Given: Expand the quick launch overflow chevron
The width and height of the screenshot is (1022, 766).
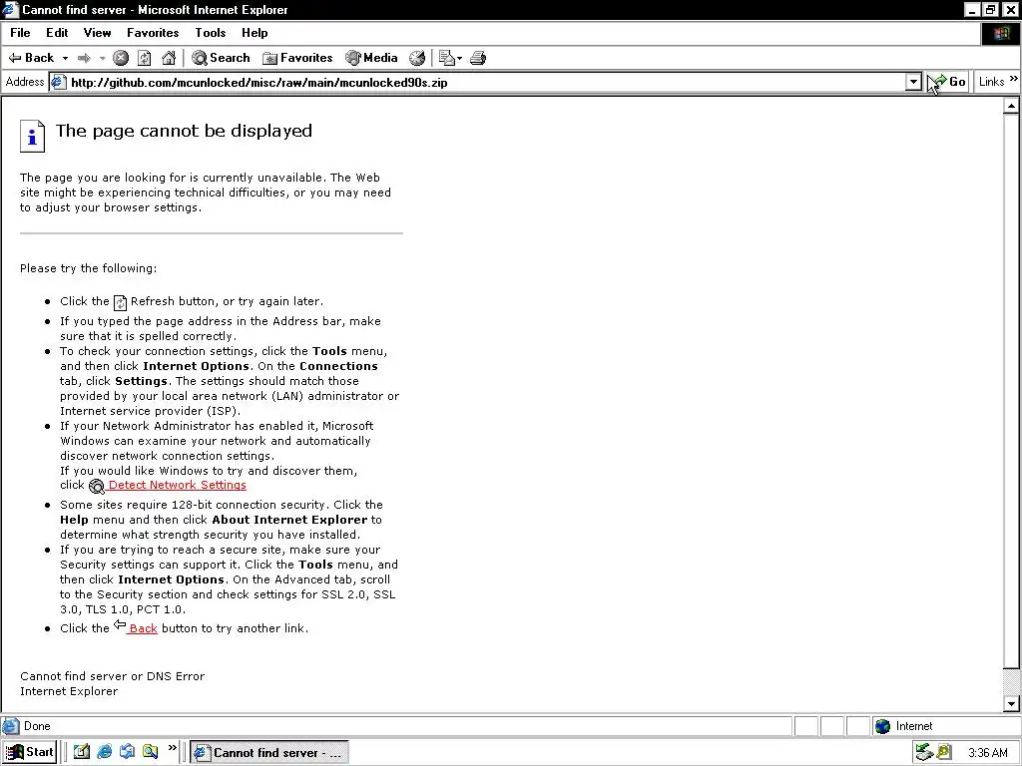Looking at the screenshot, I should pos(172,748).
